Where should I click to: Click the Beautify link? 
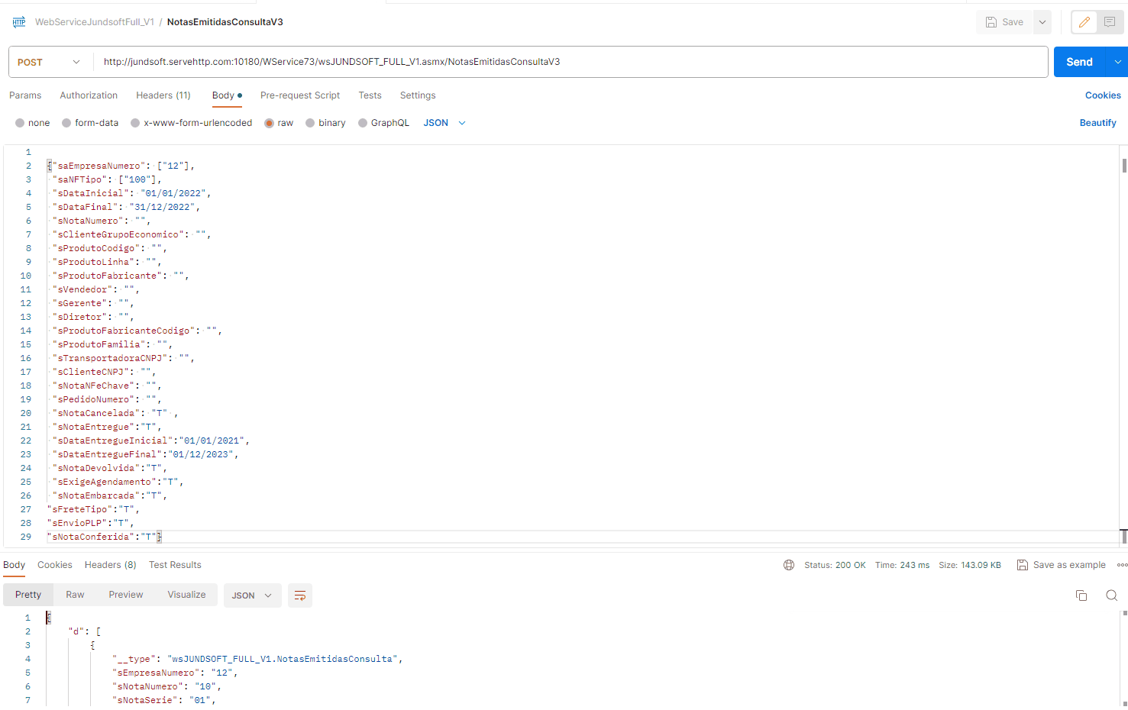(1097, 123)
